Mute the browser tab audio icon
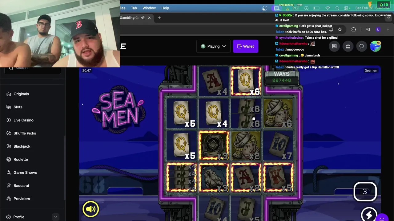The width and height of the screenshot is (394, 221). click(143, 18)
